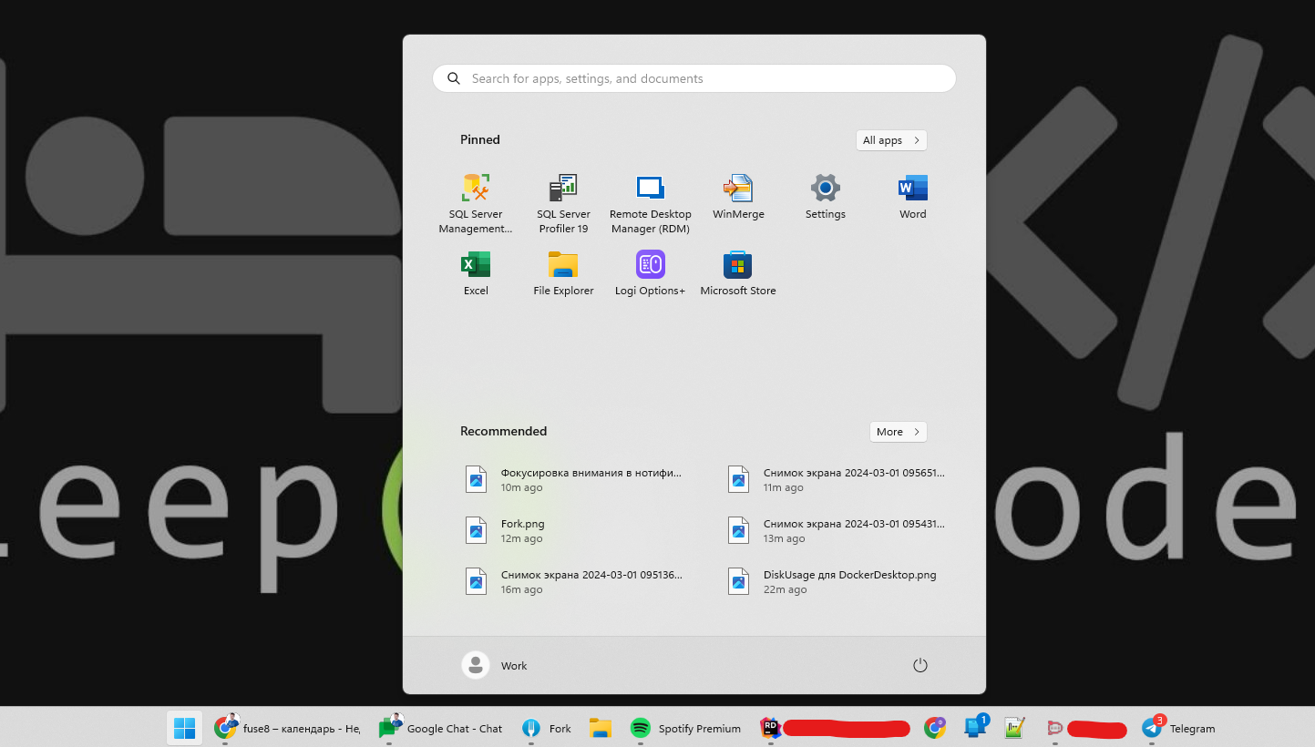Switch to Spotify Premium in taskbar
Screen dimensions: 1315x747
(x=686, y=729)
